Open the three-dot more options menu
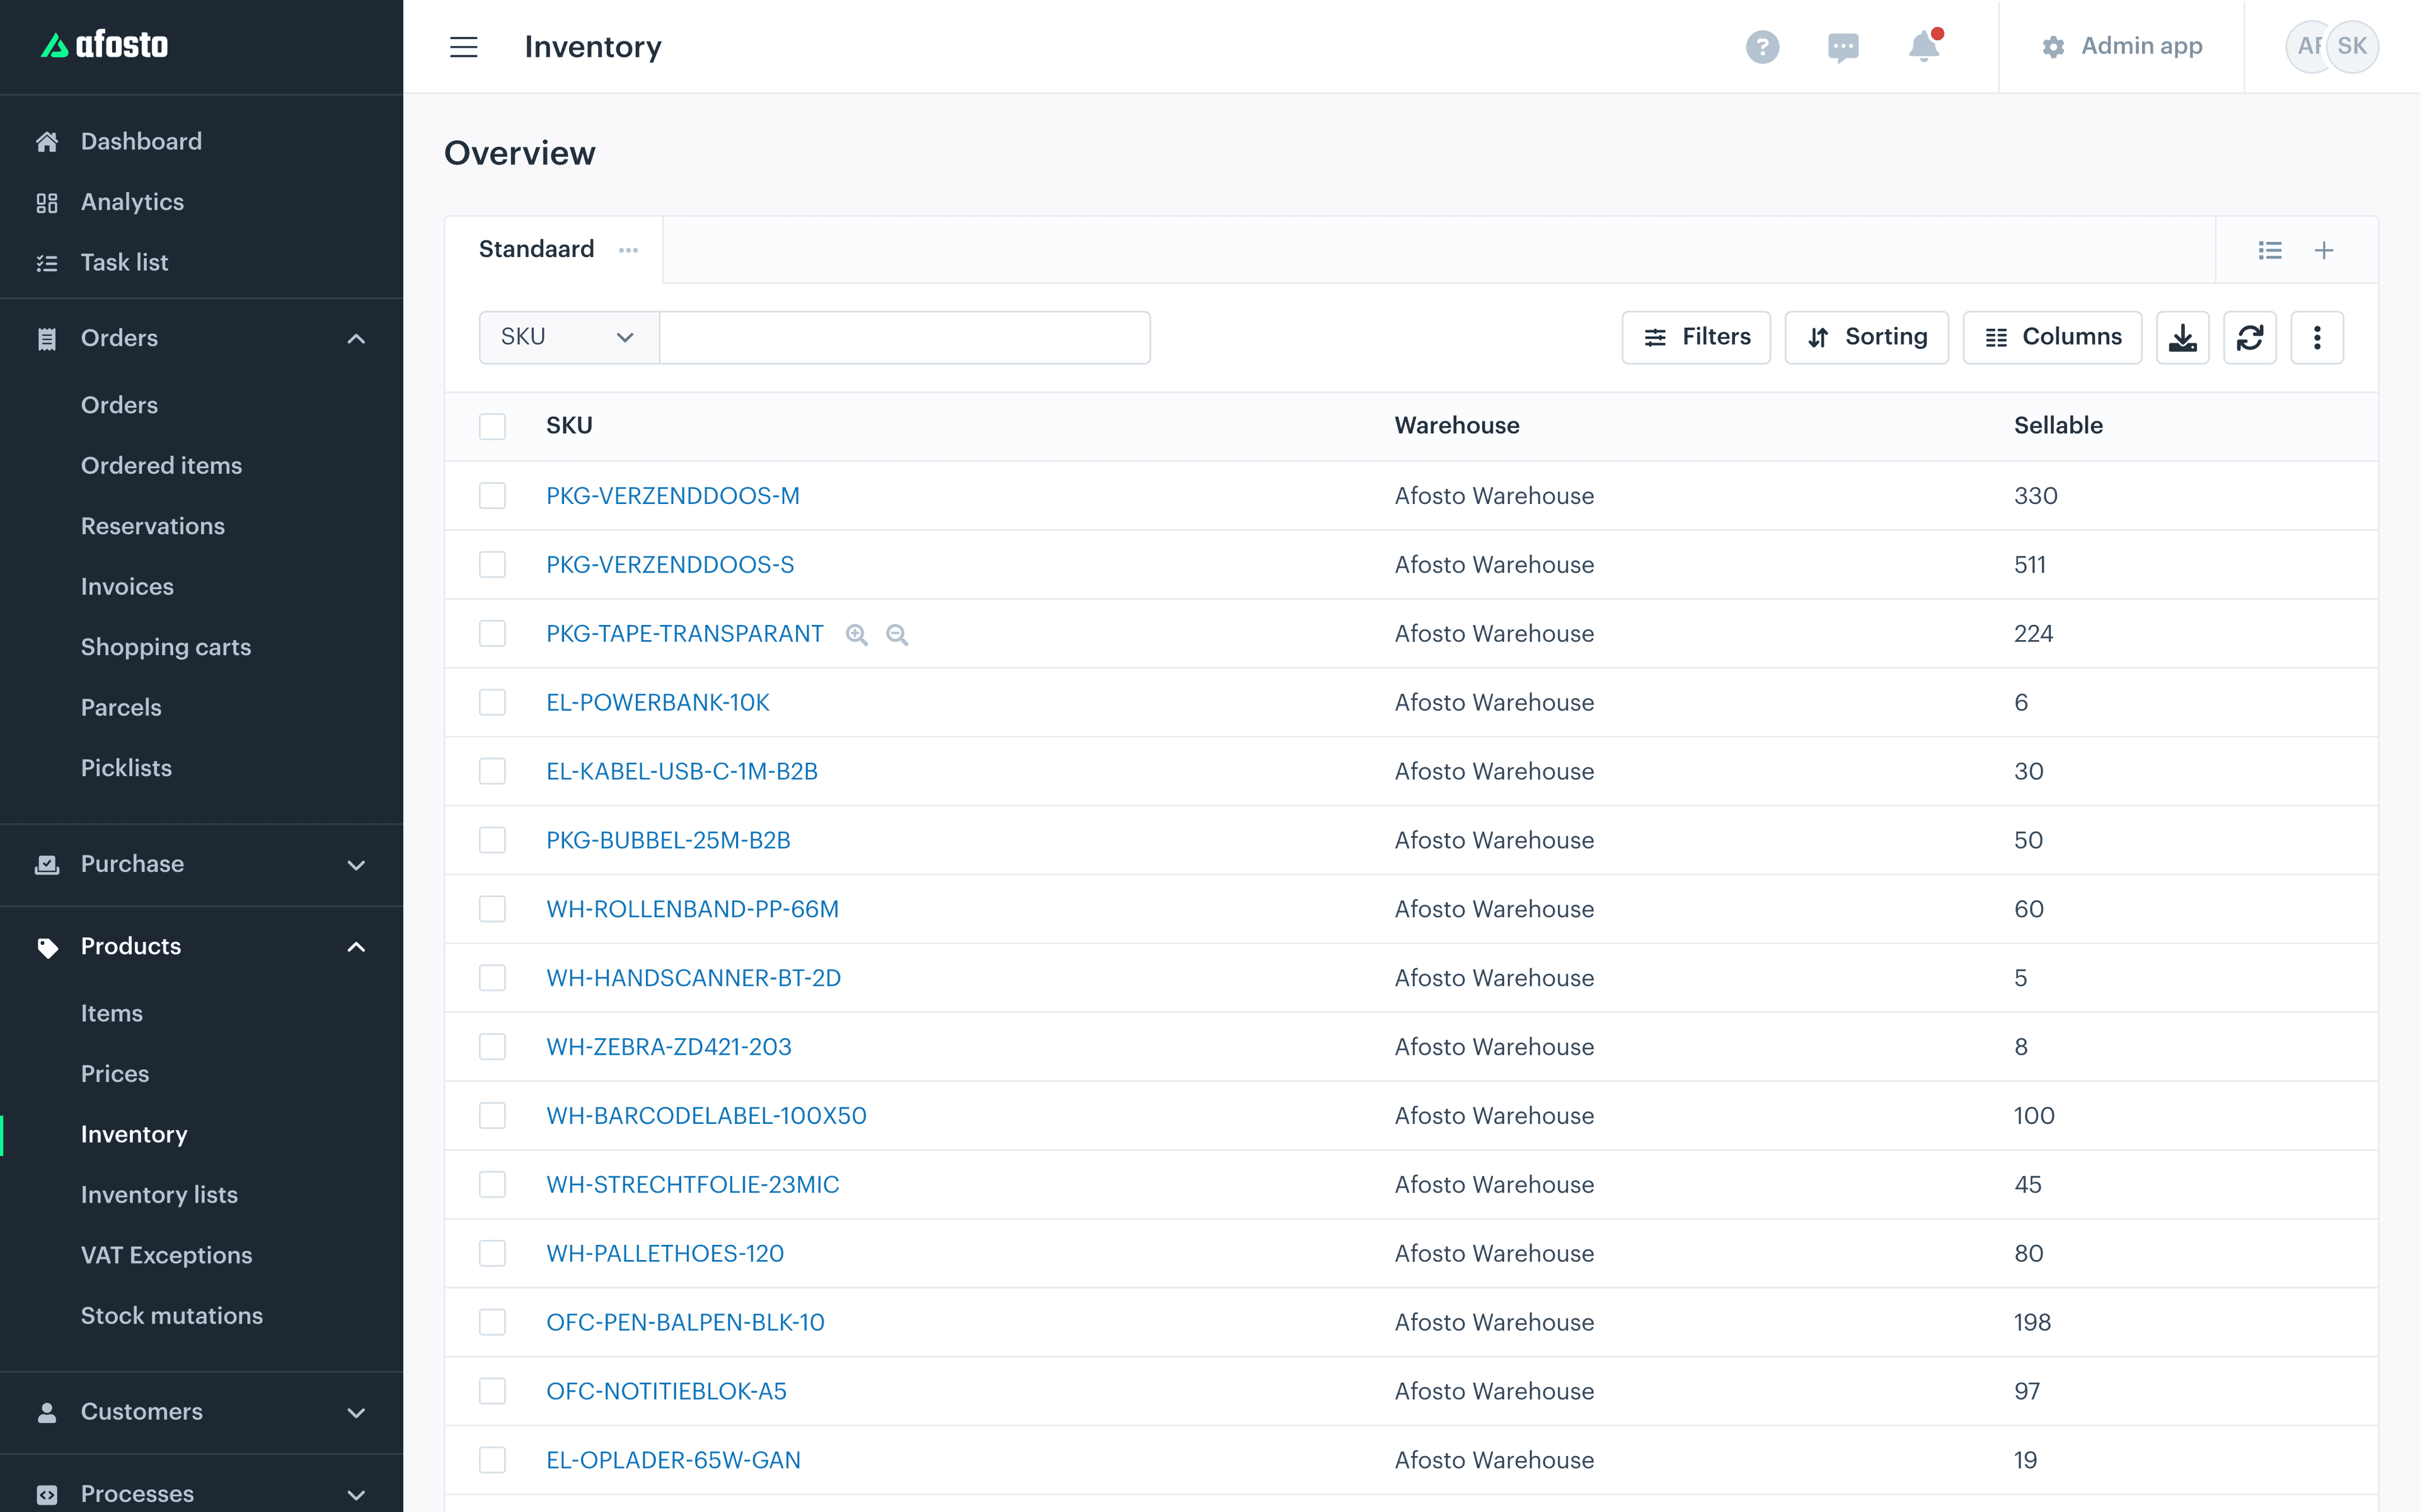 pyautogui.click(x=2317, y=338)
